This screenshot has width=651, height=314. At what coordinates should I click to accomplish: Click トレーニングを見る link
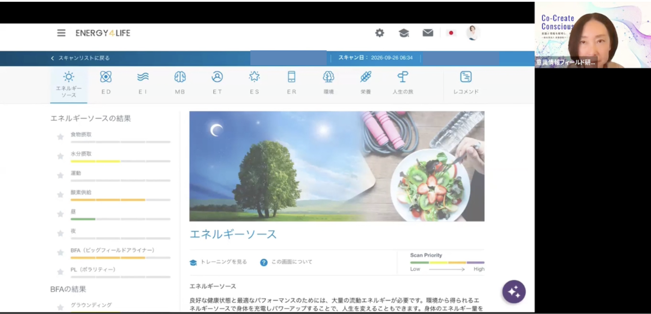coord(218,262)
